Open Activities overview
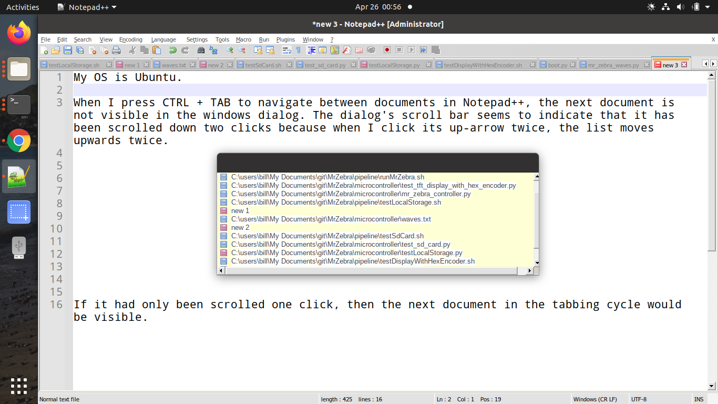 (23, 7)
